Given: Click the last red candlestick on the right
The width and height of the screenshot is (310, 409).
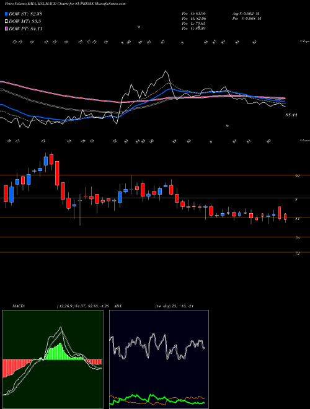Looking at the screenshot, I should coord(285,217).
